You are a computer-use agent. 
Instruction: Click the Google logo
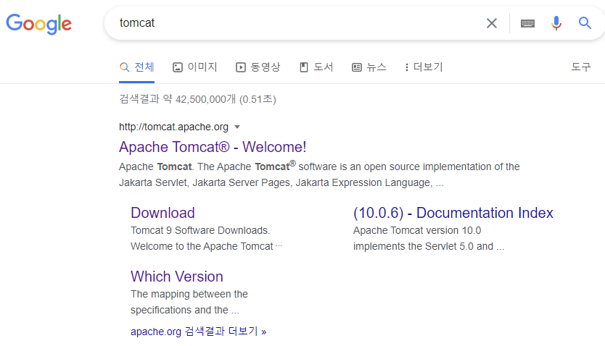pos(38,24)
